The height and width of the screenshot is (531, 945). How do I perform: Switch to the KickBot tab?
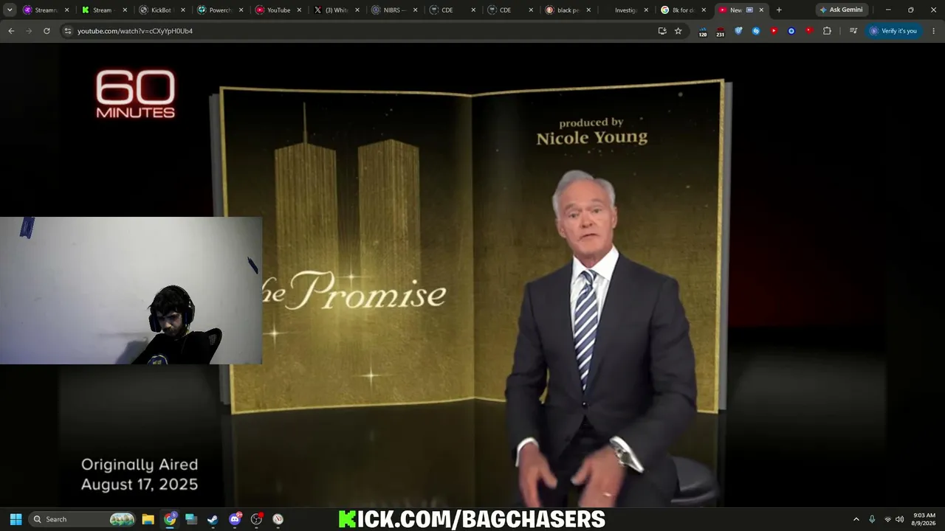pyautogui.click(x=163, y=10)
